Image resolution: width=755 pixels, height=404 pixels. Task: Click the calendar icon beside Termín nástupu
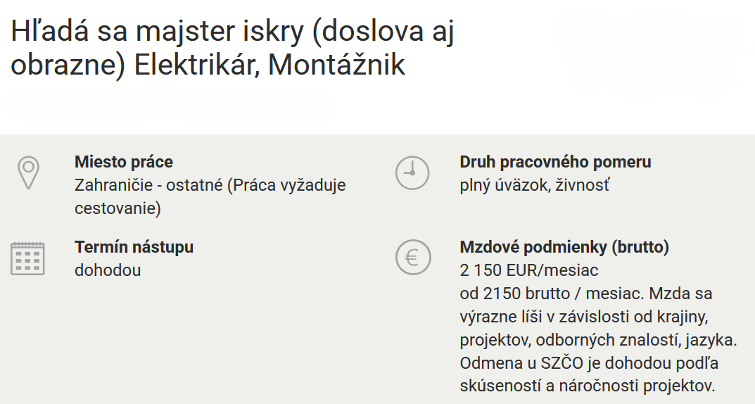28,258
